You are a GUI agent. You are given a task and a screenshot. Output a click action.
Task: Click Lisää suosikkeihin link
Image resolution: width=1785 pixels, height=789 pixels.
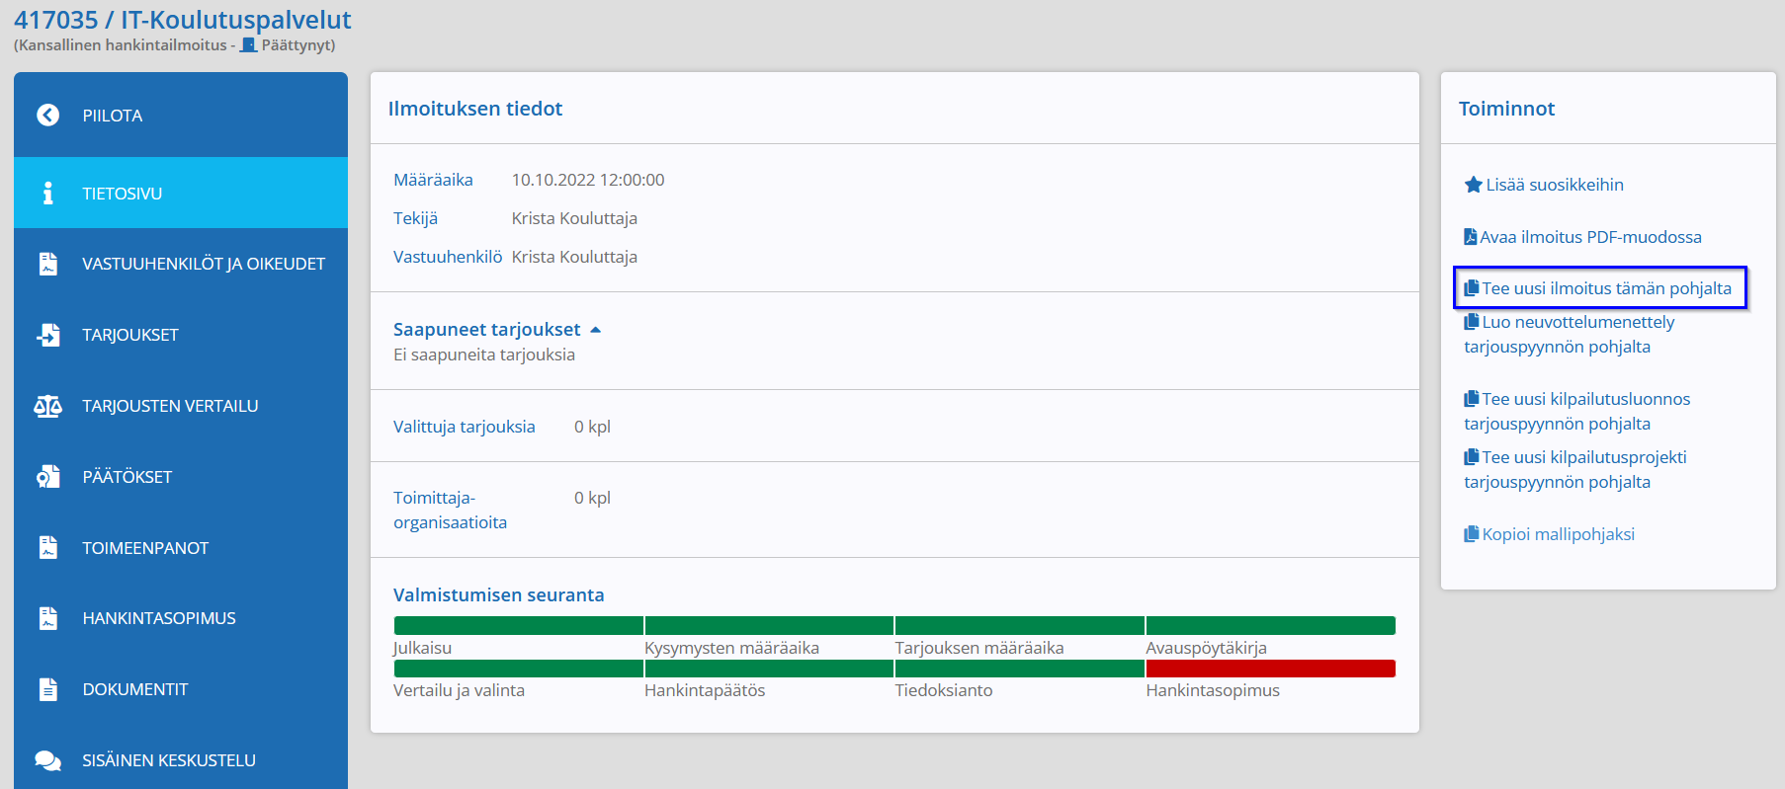(x=1544, y=185)
